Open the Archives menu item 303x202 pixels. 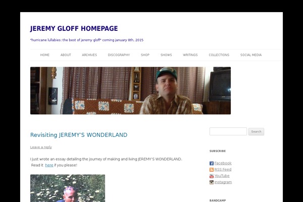click(x=89, y=55)
